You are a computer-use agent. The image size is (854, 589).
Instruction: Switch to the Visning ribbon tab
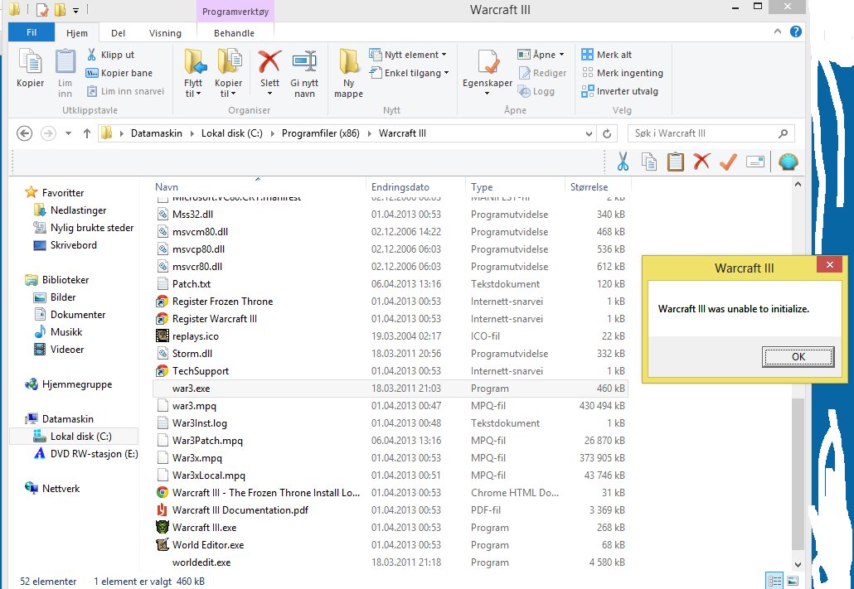(165, 32)
